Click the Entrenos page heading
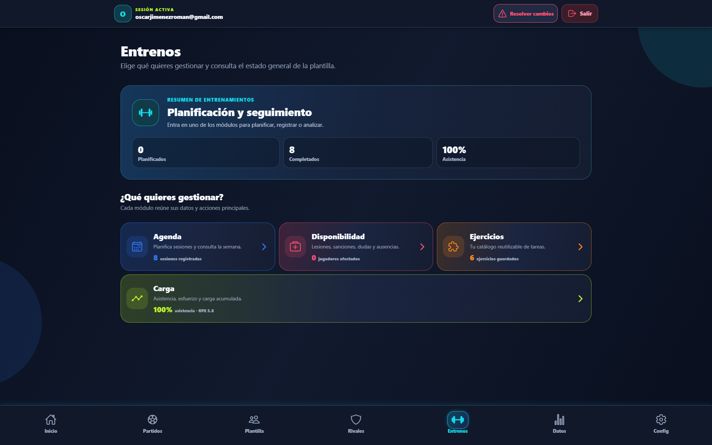 pyautogui.click(x=151, y=52)
